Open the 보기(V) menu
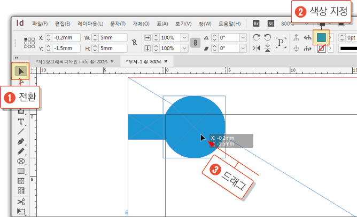The width and height of the screenshot is (357, 217). (x=183, y=23)
